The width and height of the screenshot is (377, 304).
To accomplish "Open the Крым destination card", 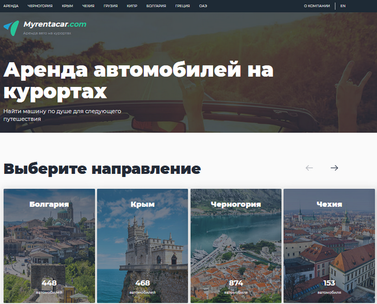I will [143, 245].
